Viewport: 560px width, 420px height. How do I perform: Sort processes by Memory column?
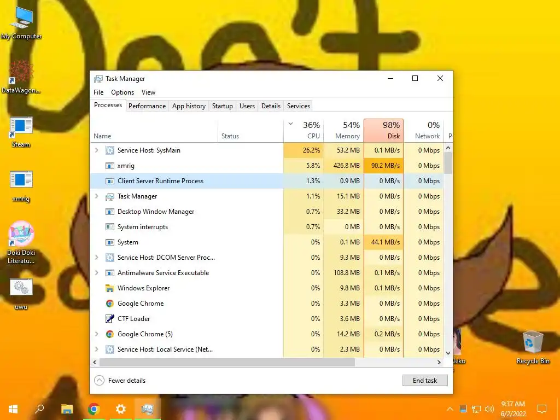coord(343,131)
